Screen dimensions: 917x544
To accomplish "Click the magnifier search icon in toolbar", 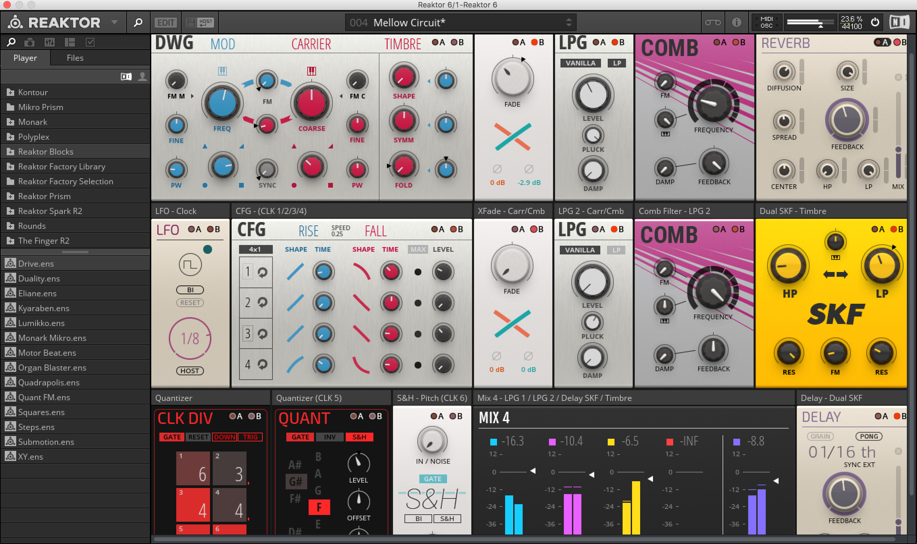I will tap(138, 23).
